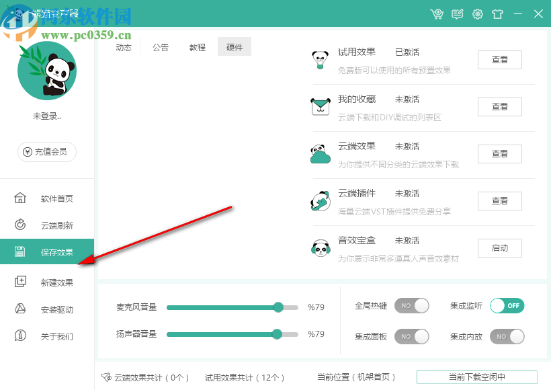Viewport: 551px width, 390px height.
Task: Click the feedback message icon
Action: point(457,13)
